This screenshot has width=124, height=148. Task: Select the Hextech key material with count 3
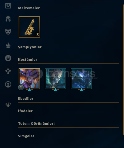coord(29,27)
